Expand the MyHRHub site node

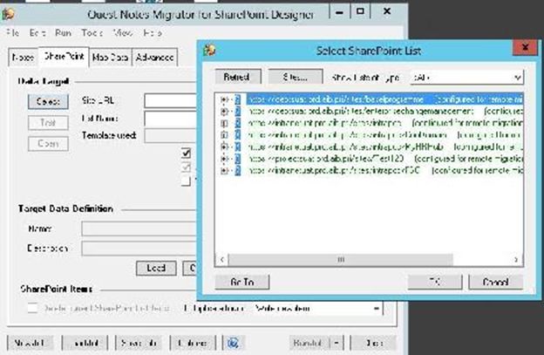click(224, 147)
